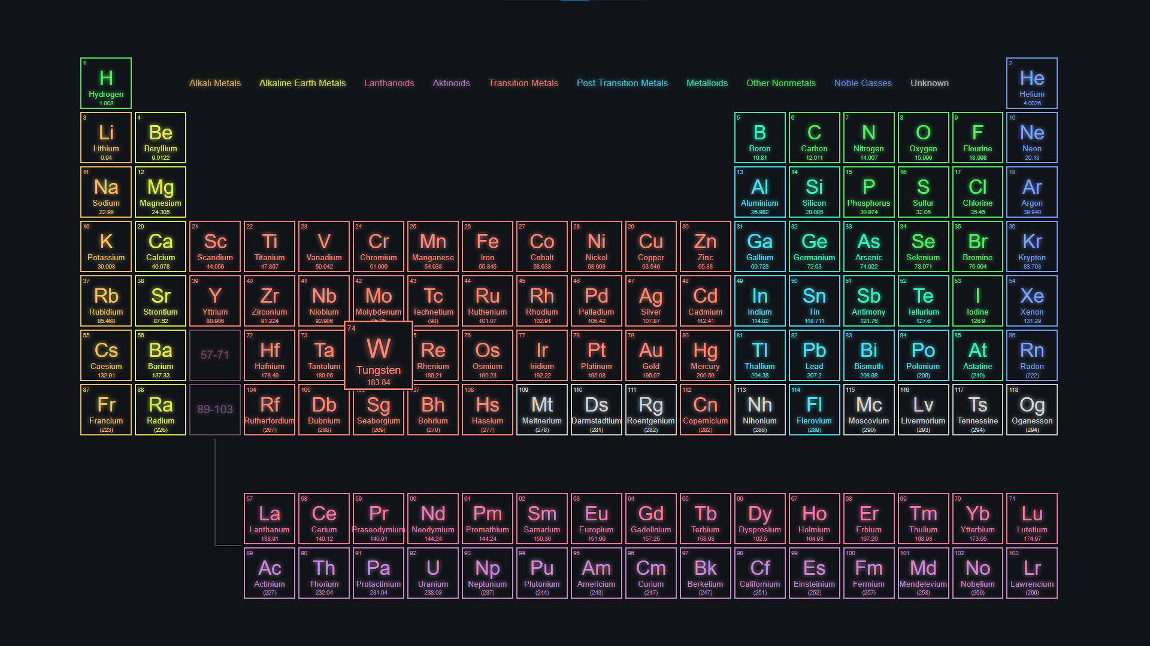The height and width of the screenshot is (646, 1150).
Task: Select the Noble Gasses legend label
Action: [x=862, y=83]
